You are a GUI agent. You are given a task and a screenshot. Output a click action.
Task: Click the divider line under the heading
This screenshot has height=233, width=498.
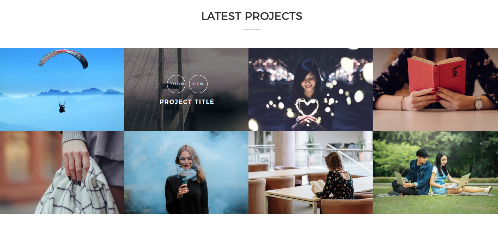[252, 29]
